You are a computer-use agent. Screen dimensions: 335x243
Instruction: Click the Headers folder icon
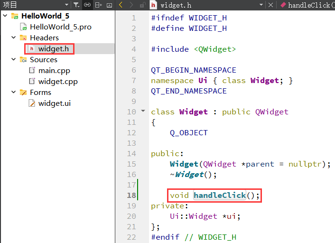click(23, 37)
